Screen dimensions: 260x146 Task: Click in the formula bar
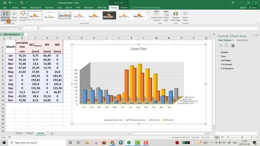point(149,28)
